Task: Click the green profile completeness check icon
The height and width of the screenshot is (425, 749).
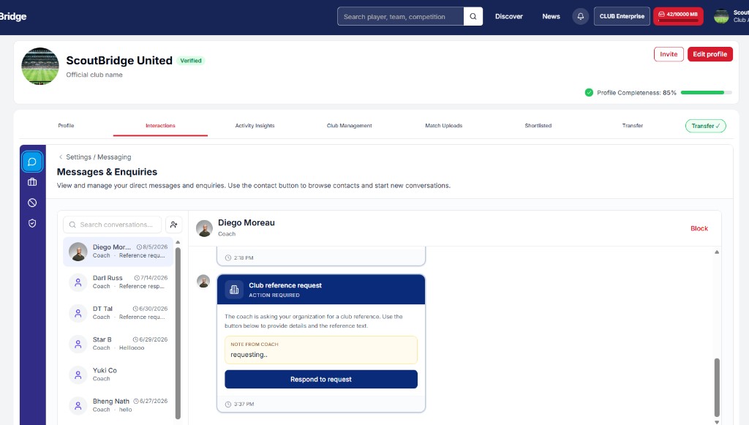Action: tap(589, 93)
